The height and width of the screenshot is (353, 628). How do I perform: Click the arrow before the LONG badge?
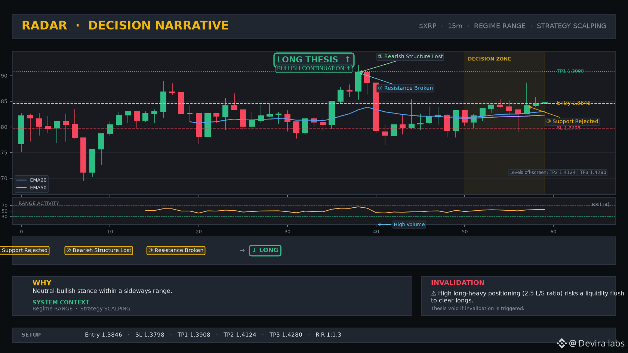pyautogui.click(x=242, y=250)
